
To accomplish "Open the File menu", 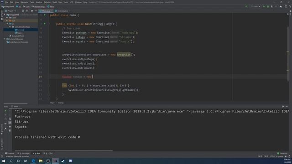I will (x=7, y=2).
